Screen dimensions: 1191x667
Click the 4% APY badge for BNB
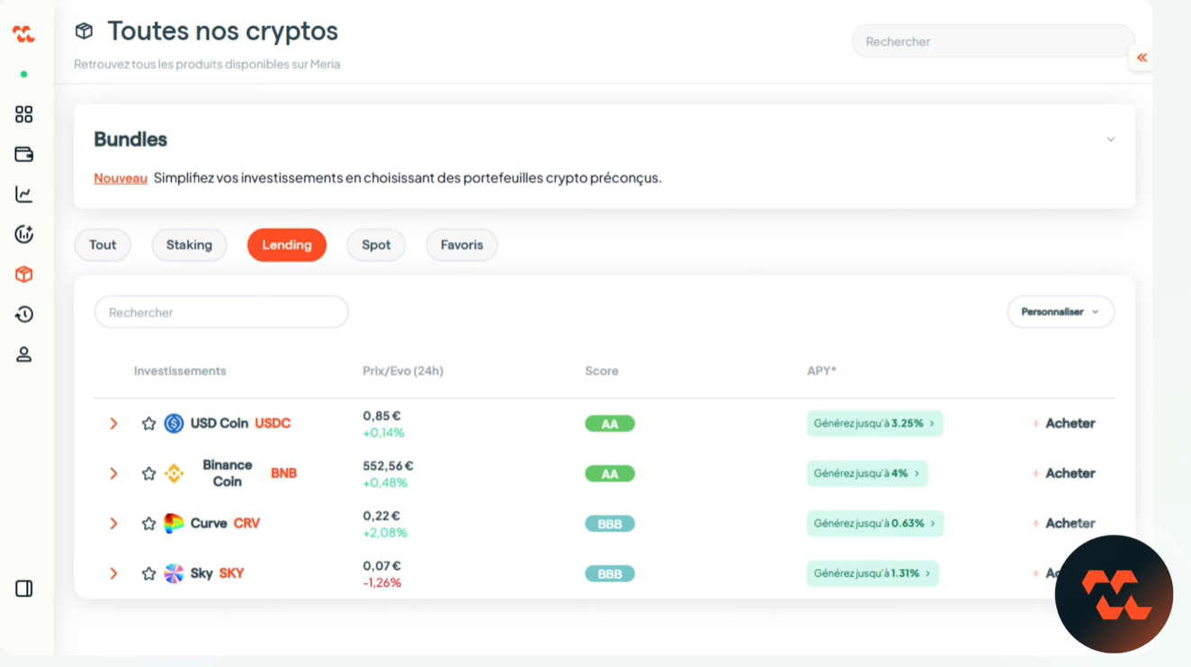867,473
